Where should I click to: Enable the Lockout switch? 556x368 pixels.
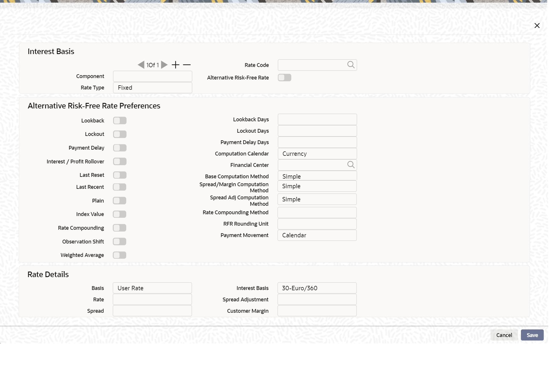pos(120,134)
